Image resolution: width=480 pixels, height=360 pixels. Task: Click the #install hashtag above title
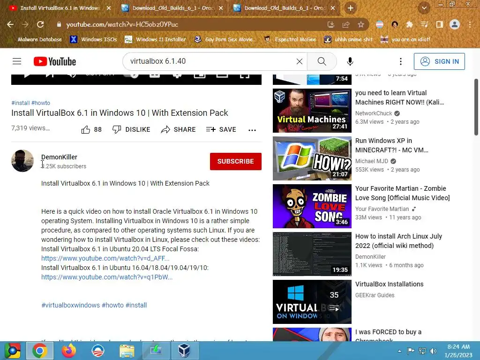pos(21,103)
